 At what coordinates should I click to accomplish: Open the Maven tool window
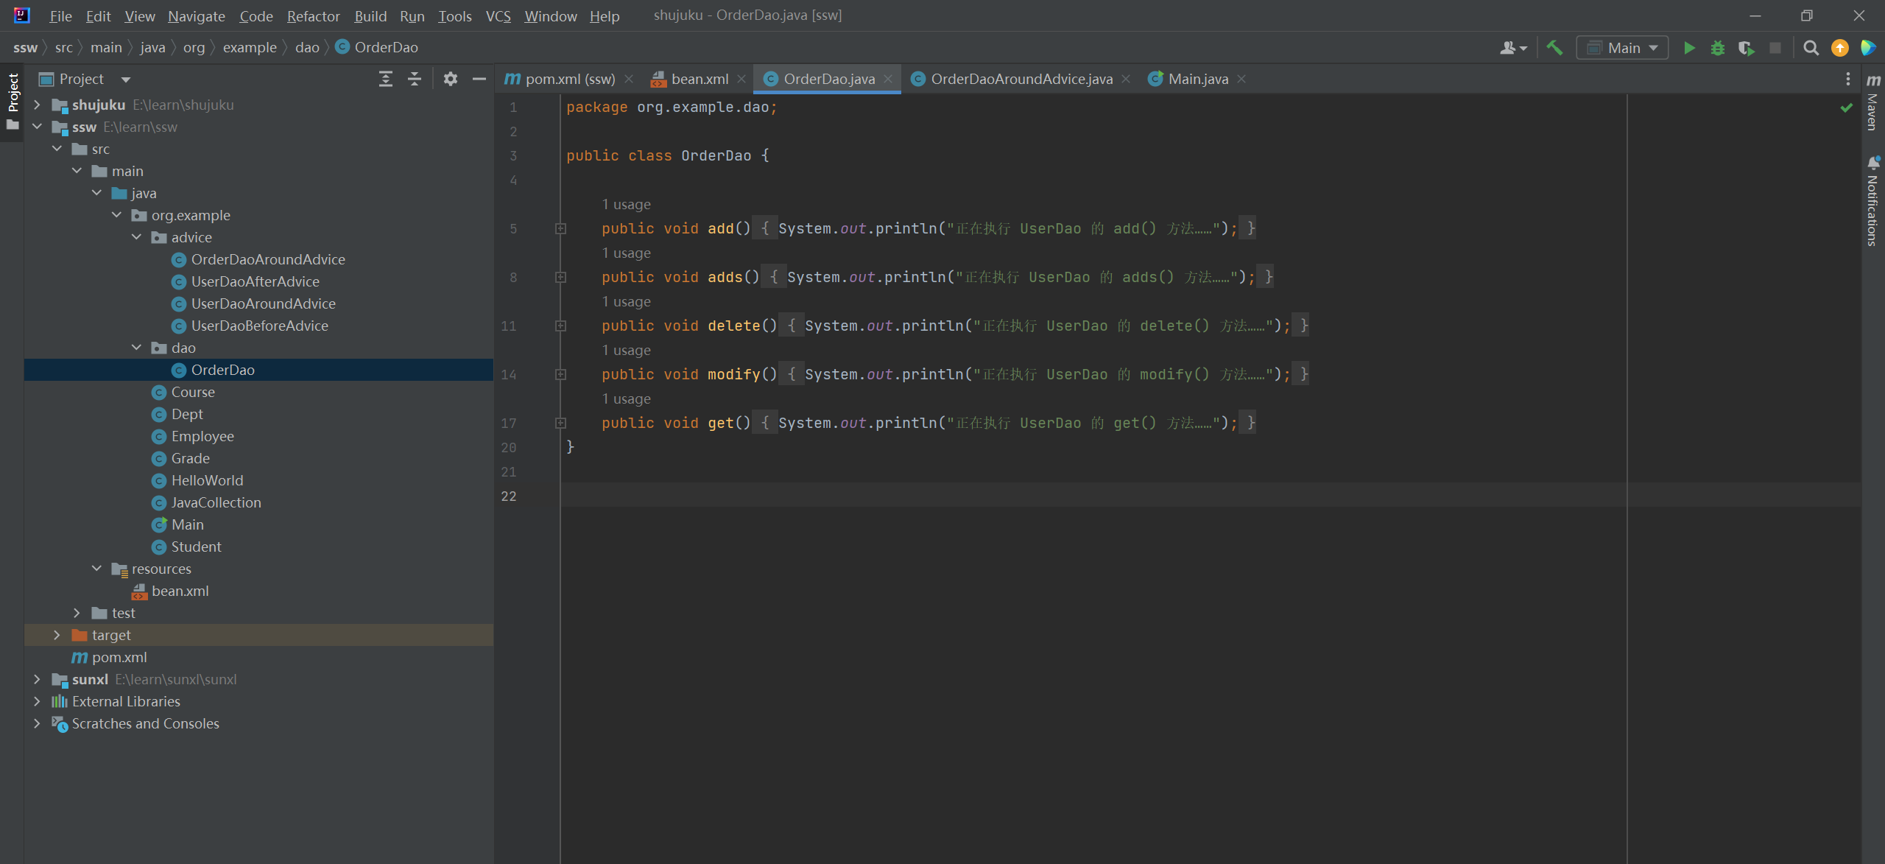tap(1873, 103)
